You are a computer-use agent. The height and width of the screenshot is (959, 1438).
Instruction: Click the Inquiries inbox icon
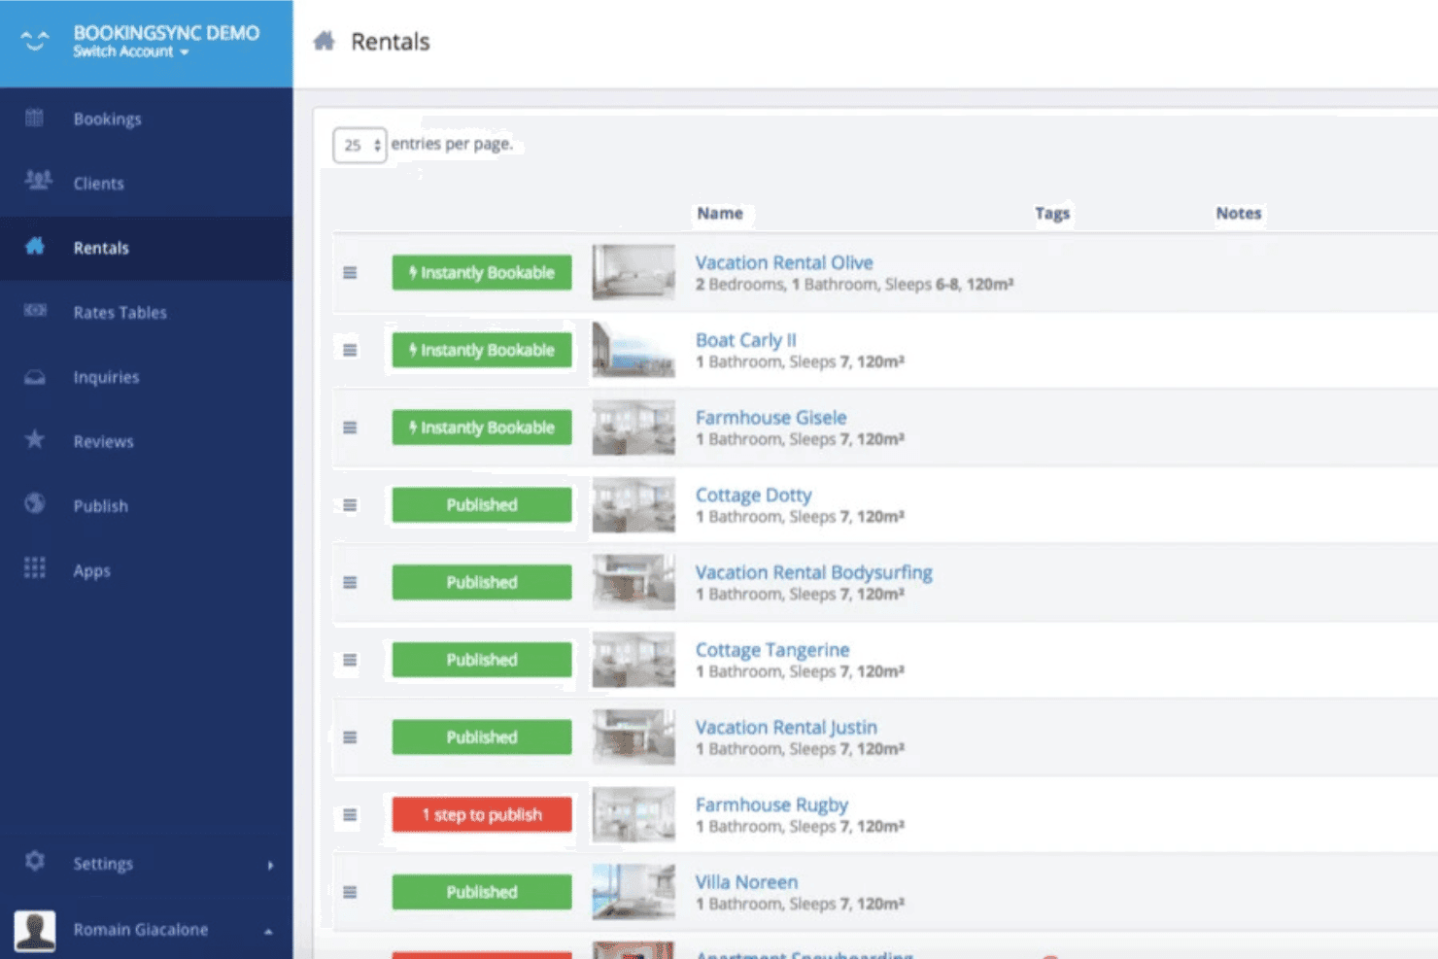tap(35, 377)
